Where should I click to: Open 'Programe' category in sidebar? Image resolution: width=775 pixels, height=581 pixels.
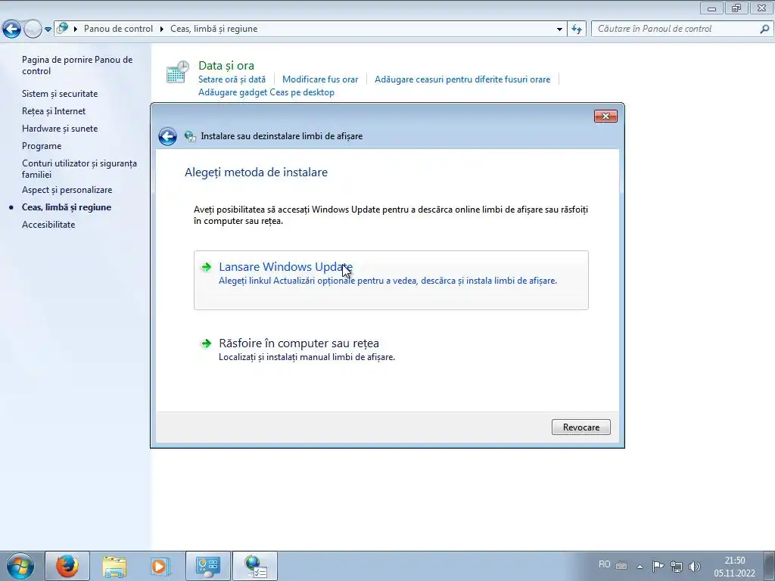pos(42,146)
